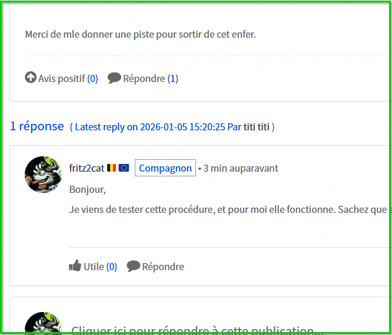The image size is (392, 335).
Task: Click the (0) count beside Utile
Action: tap(112, 267)
